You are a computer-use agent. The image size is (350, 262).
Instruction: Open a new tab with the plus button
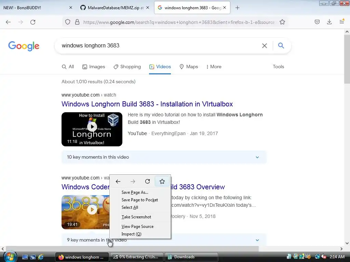(237, 8)
